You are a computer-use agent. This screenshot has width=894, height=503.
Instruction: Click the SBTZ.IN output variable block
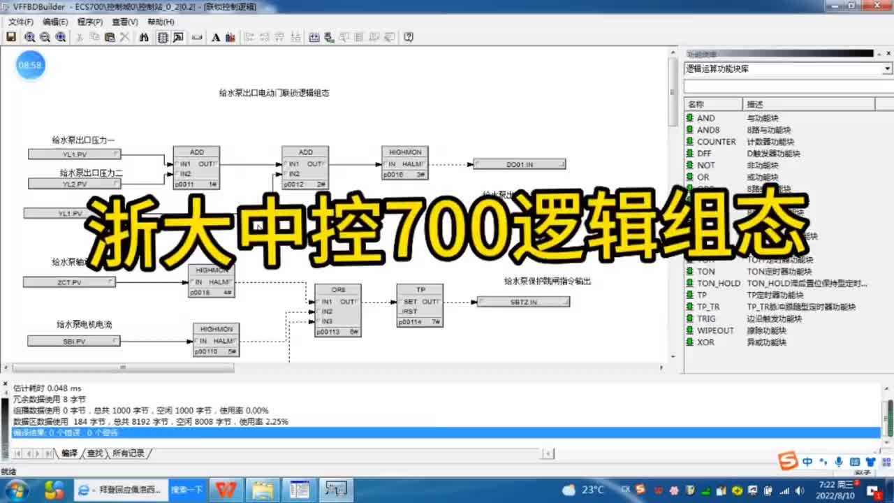523,302
